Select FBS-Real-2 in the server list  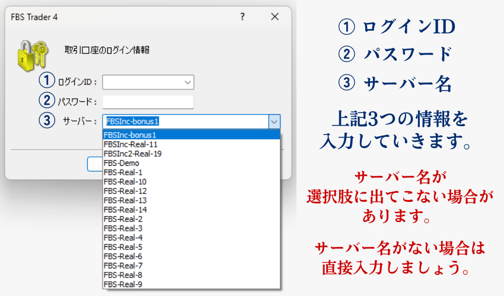click(192, 219)
